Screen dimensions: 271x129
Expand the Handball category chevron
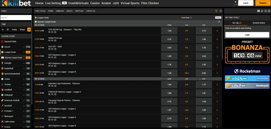24,90
